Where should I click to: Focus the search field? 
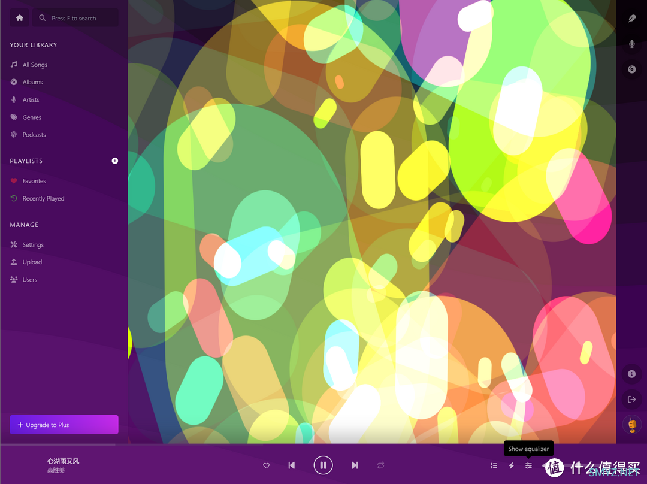point(75,18)
